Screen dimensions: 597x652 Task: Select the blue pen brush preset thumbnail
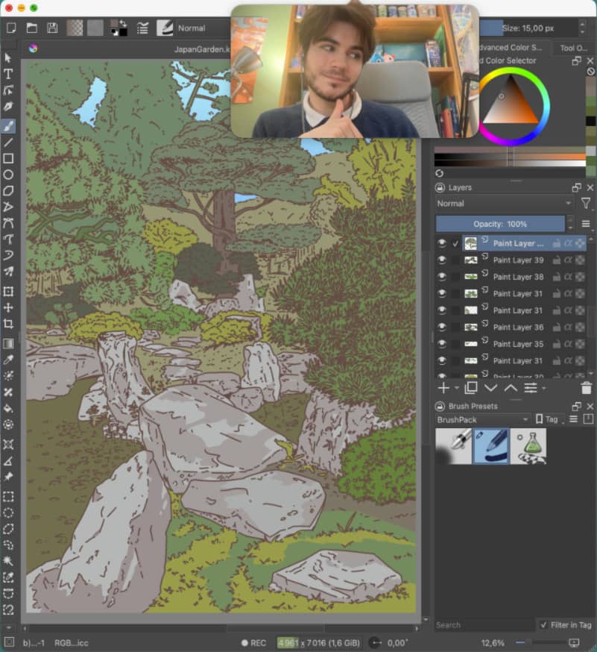pos(491,446)
